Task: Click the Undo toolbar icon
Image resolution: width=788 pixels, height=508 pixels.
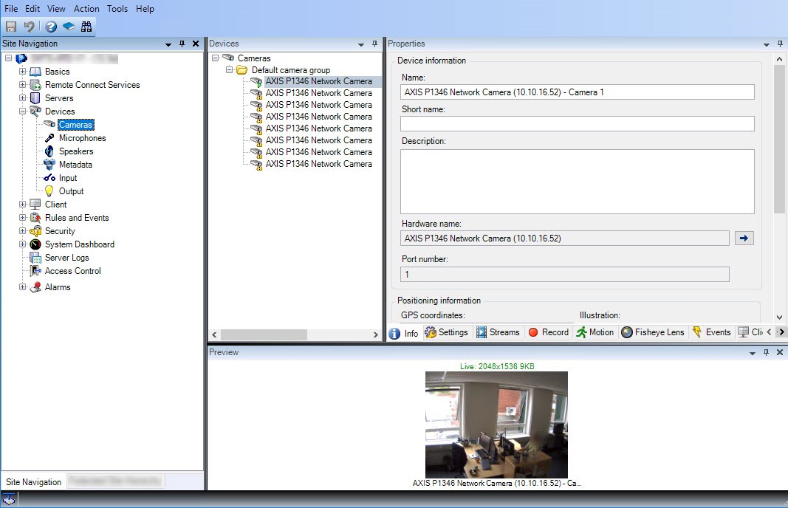Action: pos(29,26)
